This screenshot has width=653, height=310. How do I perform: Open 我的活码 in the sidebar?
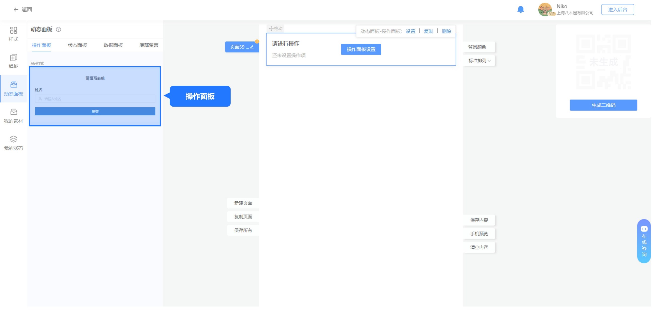pyautogui.click(x=13, y=143)
